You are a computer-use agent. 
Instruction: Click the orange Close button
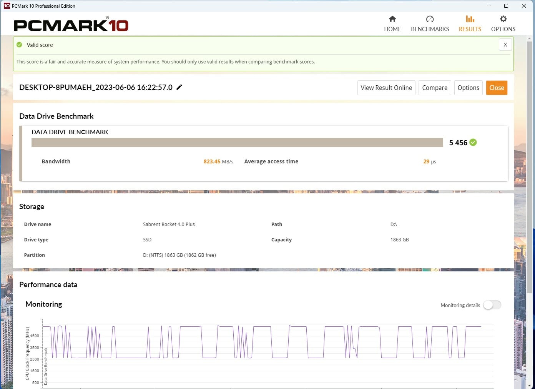[497, 88]
